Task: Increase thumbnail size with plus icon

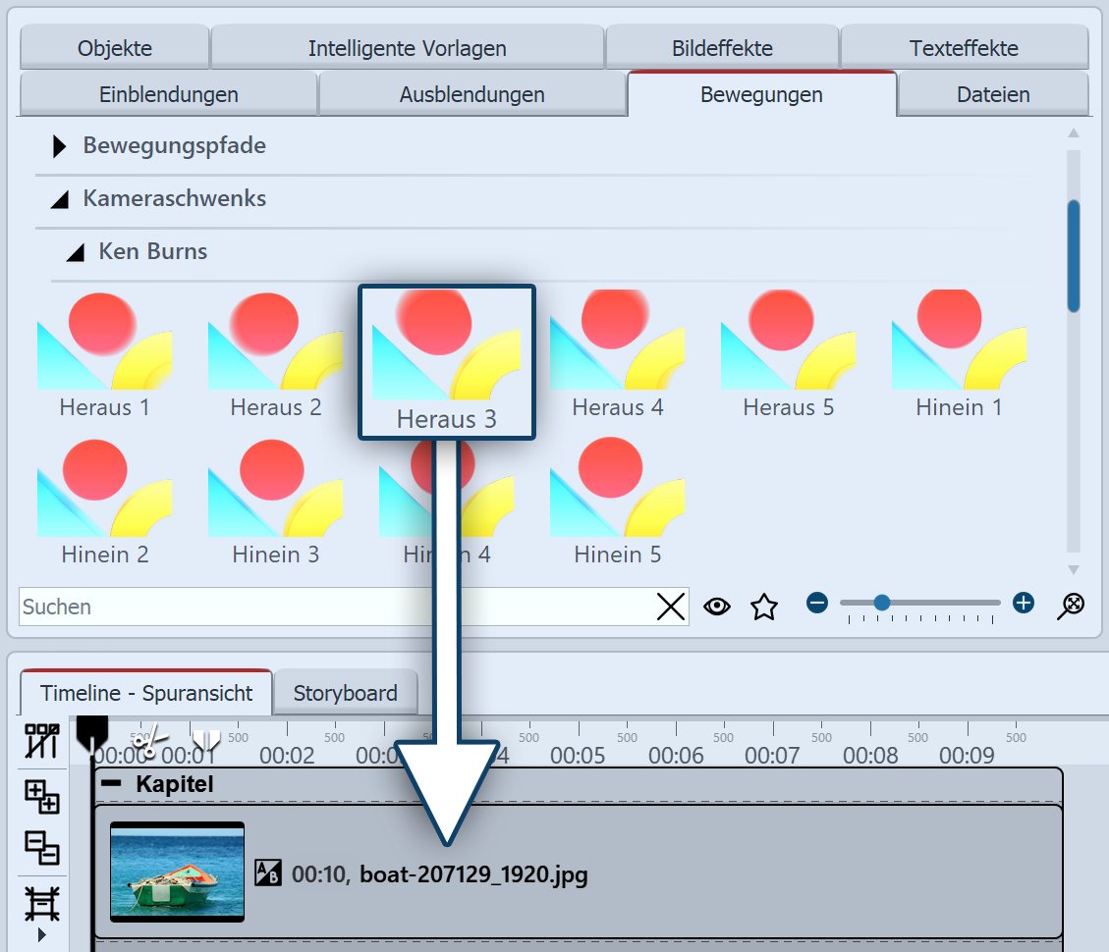Action: pos(1024,603)
